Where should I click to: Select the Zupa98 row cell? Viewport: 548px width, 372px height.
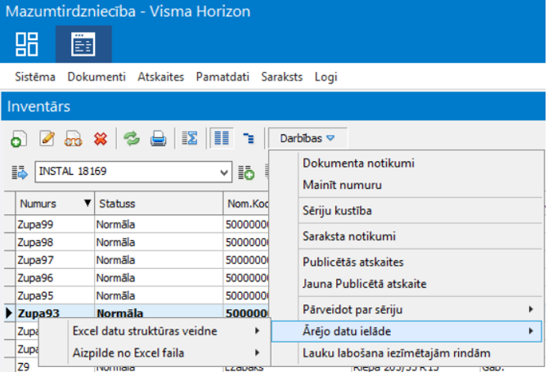click(55, 242)
